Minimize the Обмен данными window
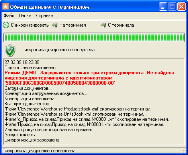This screenshot has height=155, width=188. 163,7
